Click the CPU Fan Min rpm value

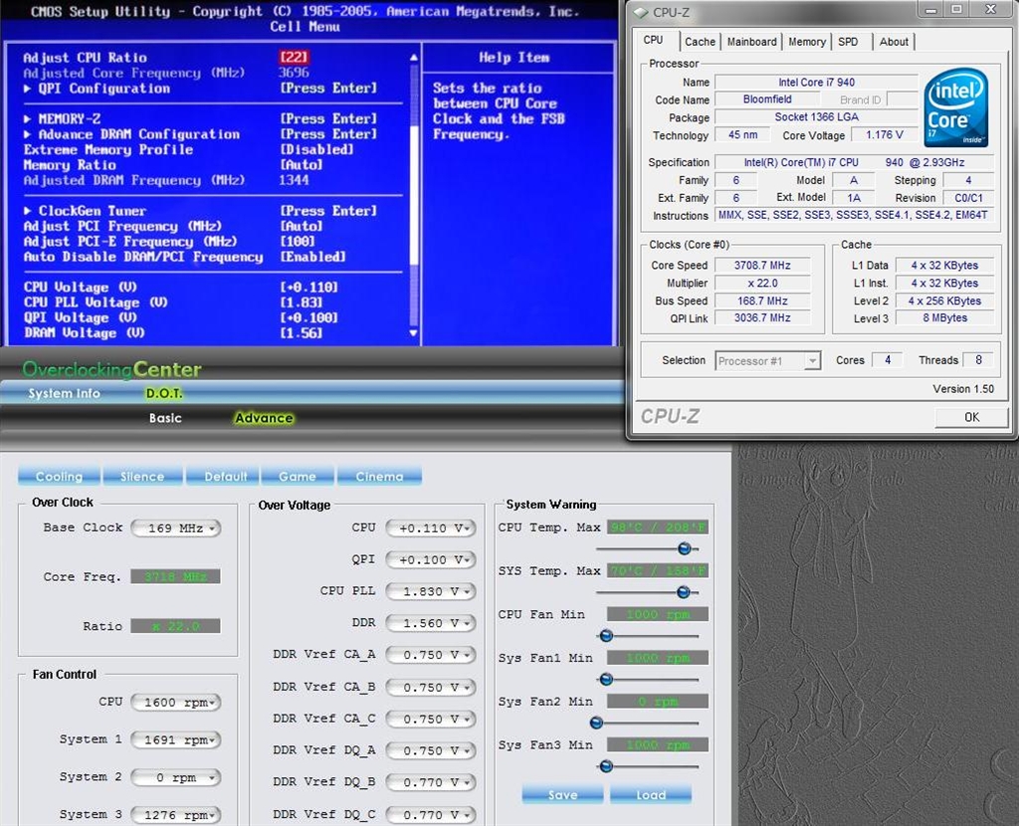click(658, 614)
